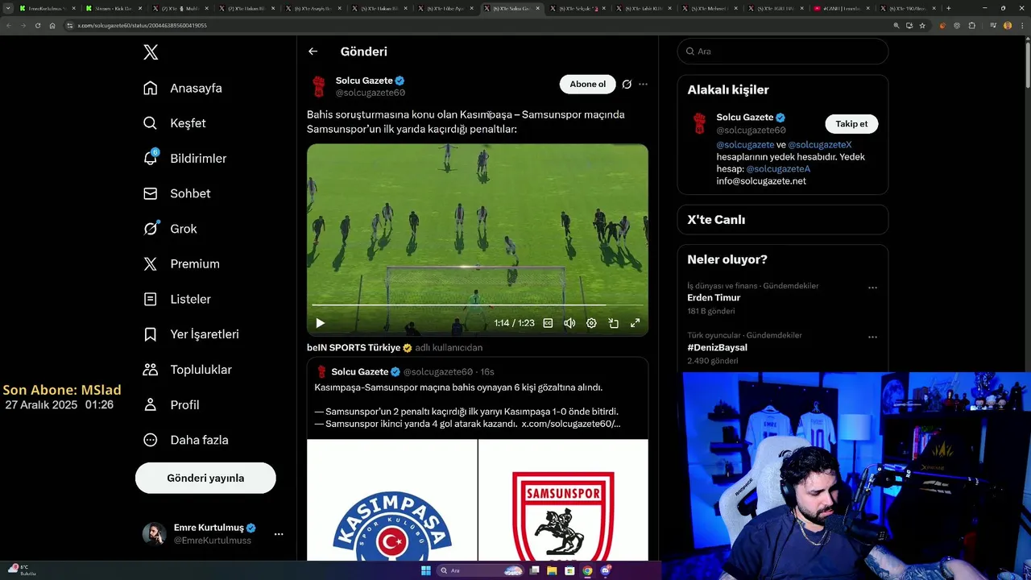Click Samsunspor logo image
The image size is (1031, 580).
click(564, 500)
